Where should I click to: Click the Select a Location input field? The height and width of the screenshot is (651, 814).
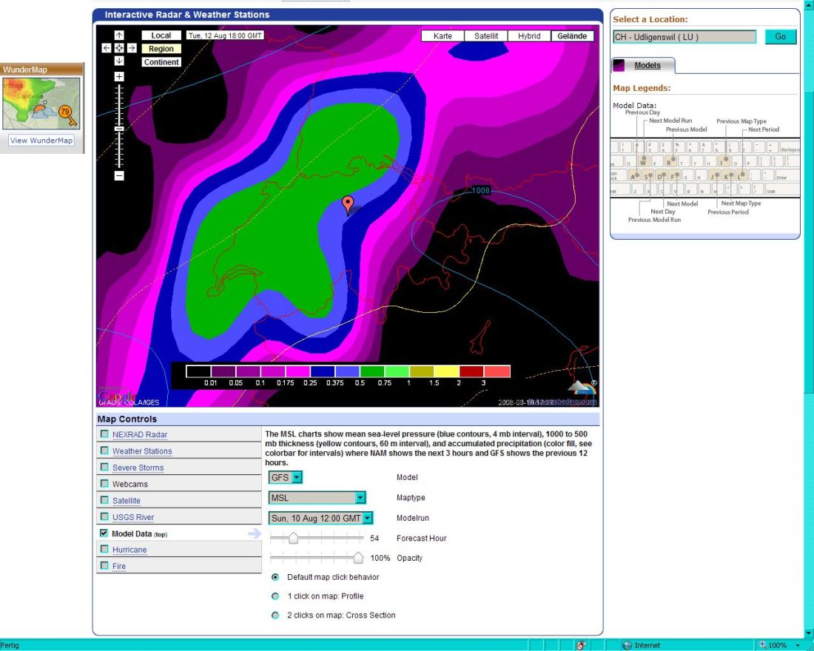684,36
